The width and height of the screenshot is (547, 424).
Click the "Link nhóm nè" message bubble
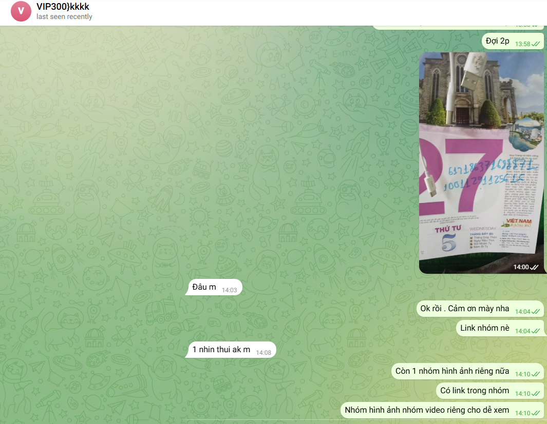point(484,328)
